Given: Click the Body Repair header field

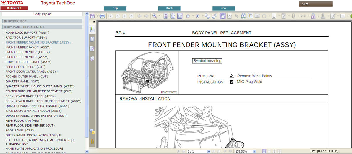Looking at the screenshot, I should click(42, 14).
